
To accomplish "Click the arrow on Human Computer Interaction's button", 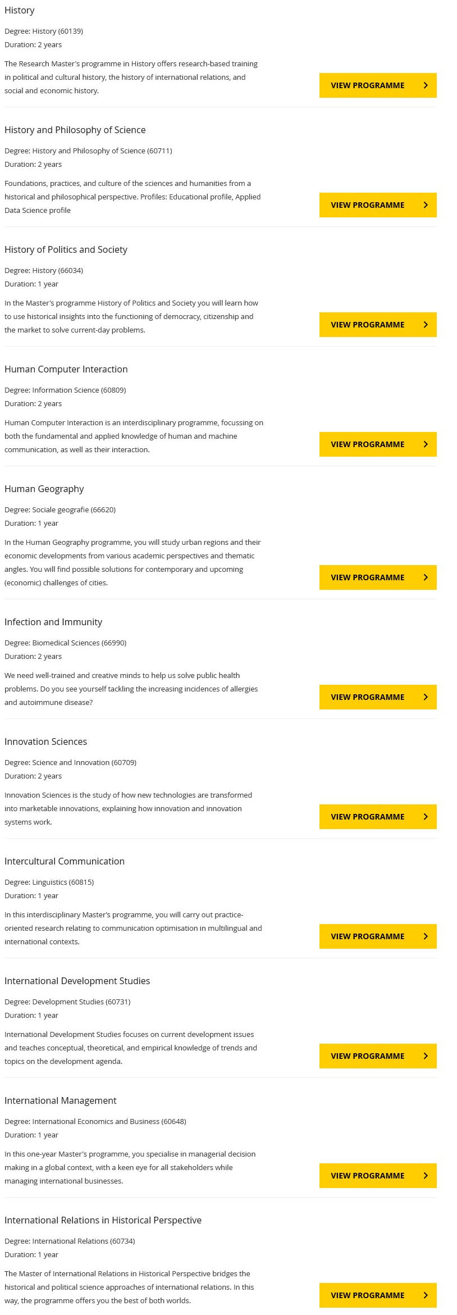I will (x=426, y=444).
